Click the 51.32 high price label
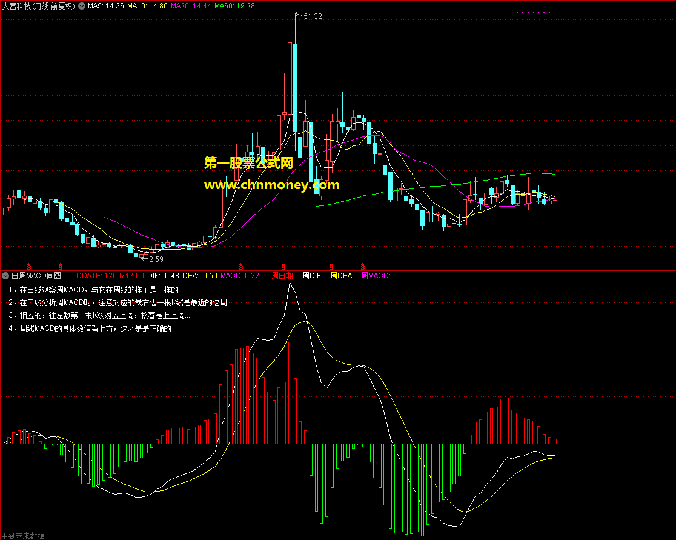The width and height of the screenshot is (676, 540). click(313, 16)
